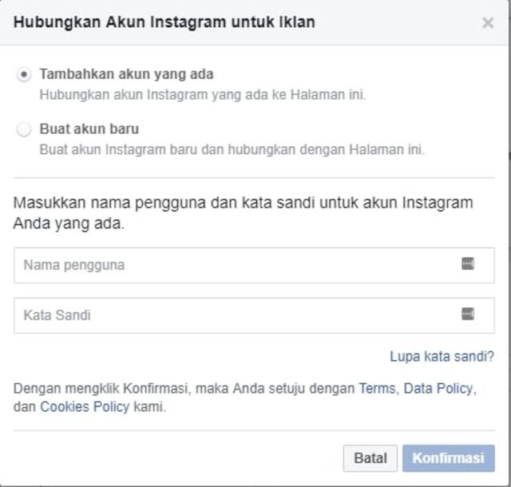Click the 'Dengan mengklik Konfirmasi' agreement text
Image resolution: width=511 pixels, height=487 pixels.
click(x=184, y=389)
